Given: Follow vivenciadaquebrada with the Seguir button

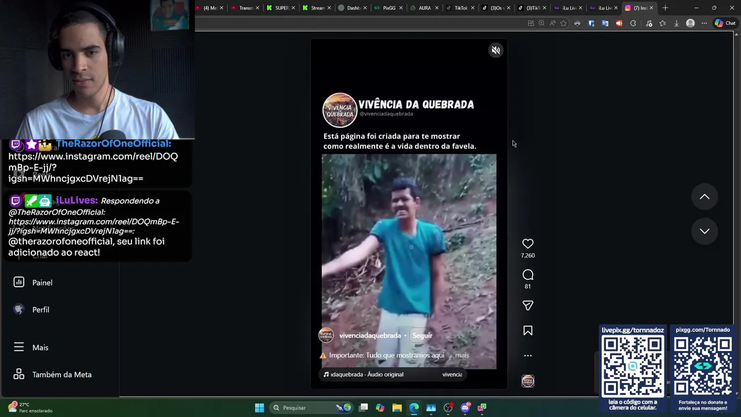Looking at the screenshot, I should pyautogui.click(x=422, y=335).
